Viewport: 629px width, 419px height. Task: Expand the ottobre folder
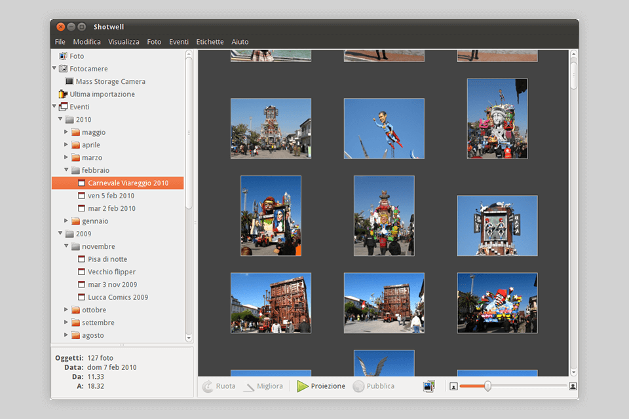point(66,310)
